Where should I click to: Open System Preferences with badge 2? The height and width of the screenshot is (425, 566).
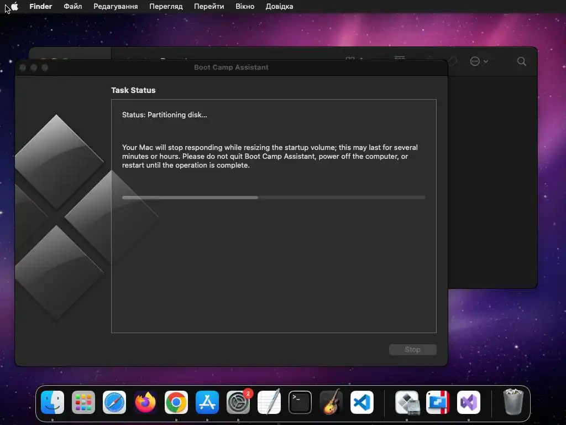[x=238, y=402]
